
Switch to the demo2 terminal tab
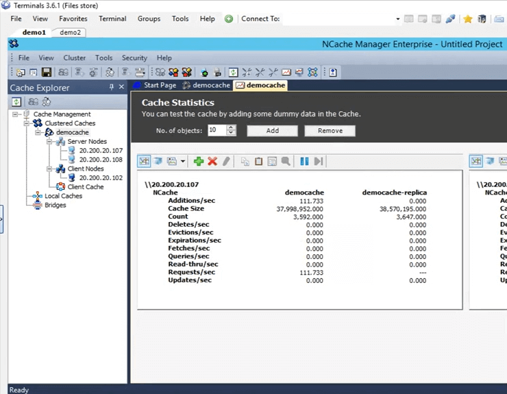(x=70, y=32)
